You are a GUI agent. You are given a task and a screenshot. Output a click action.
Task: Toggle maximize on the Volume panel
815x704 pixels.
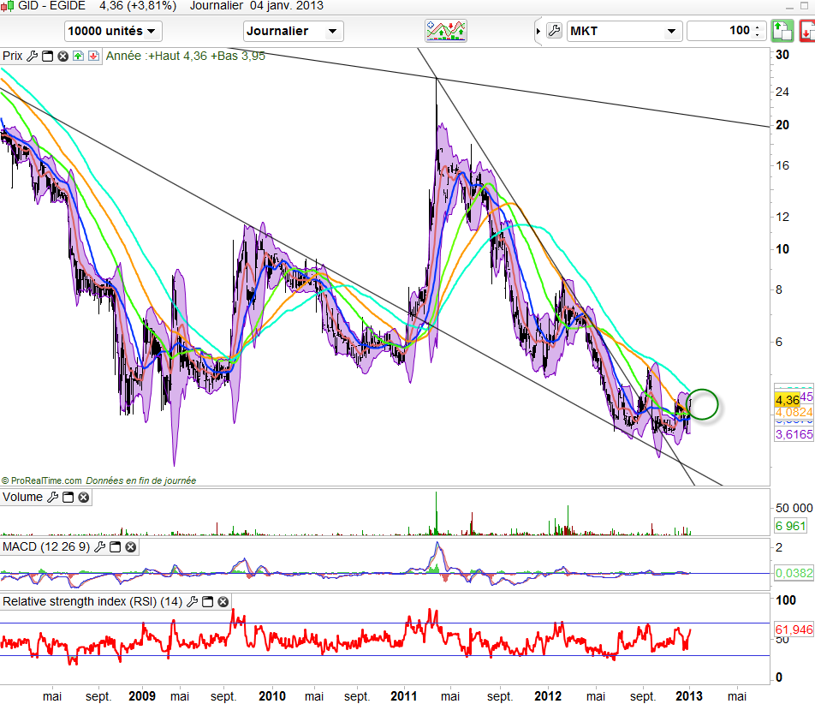click(68, 498)
